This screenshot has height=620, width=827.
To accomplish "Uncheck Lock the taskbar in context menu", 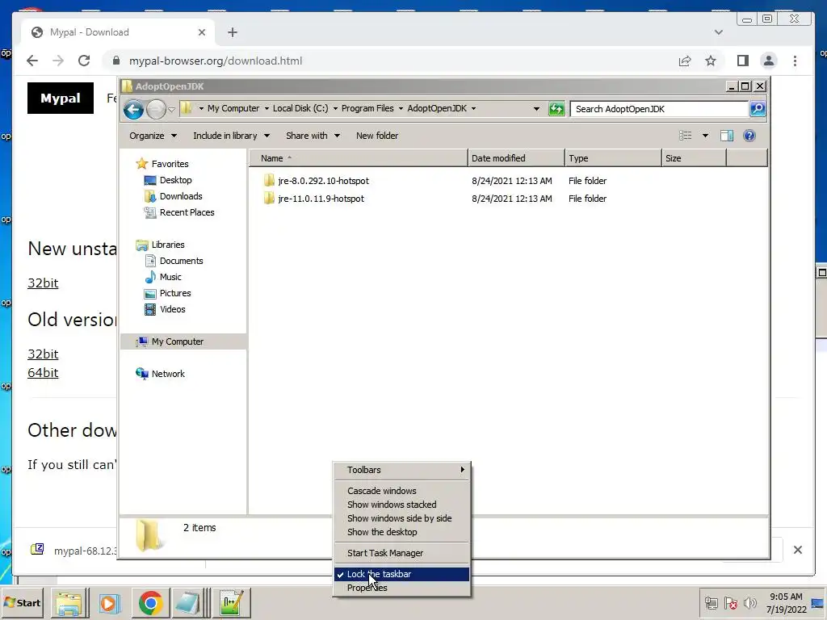I will click(x=401, y=574).
